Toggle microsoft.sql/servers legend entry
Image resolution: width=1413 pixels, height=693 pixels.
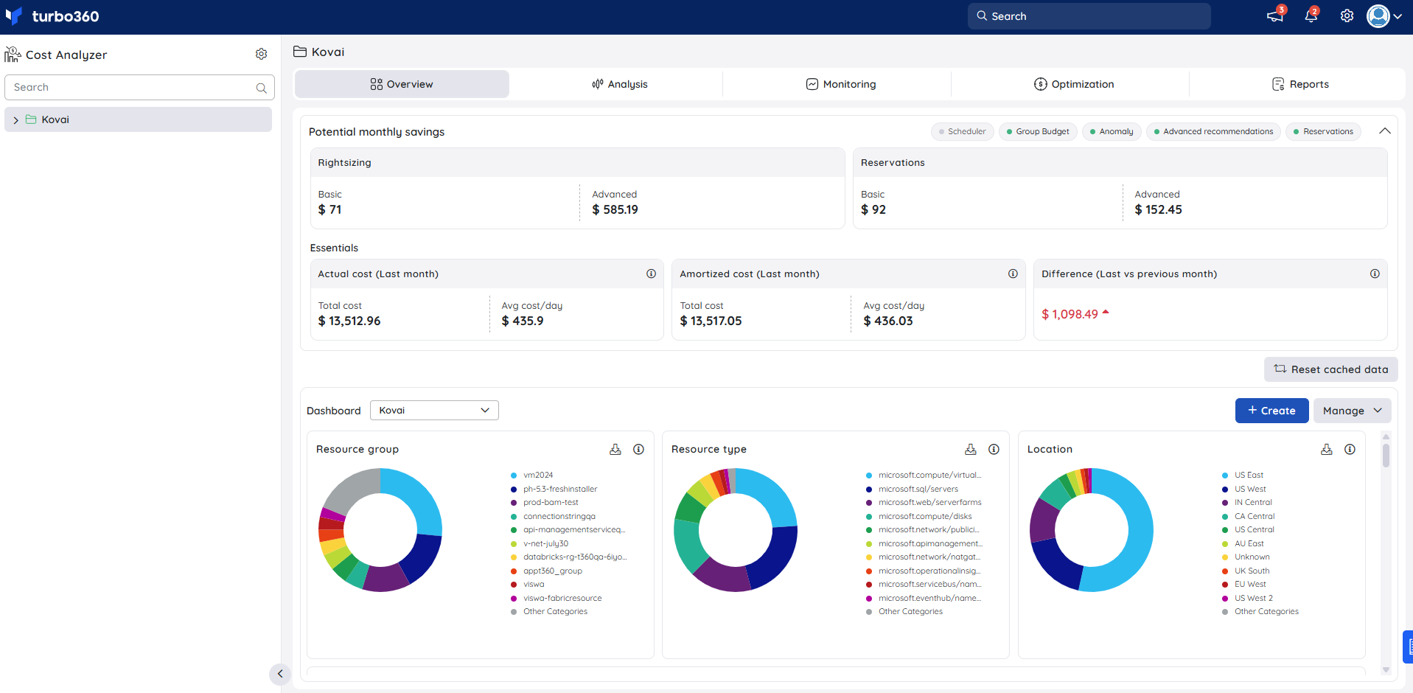point(912,489)
